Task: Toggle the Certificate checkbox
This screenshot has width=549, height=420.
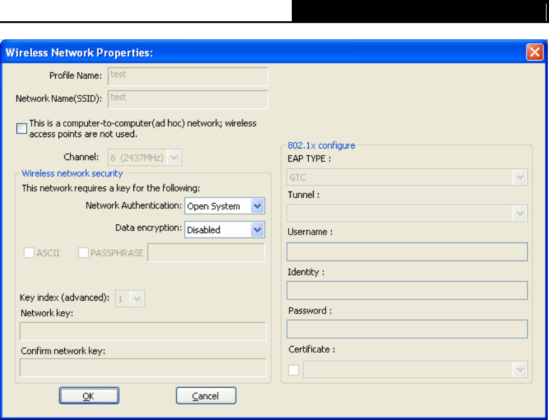Action: pos(294,370)
